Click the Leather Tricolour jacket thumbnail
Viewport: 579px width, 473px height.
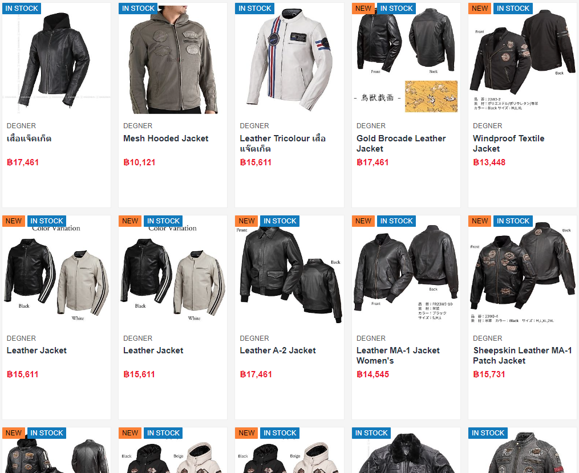(x=289, y=59)
